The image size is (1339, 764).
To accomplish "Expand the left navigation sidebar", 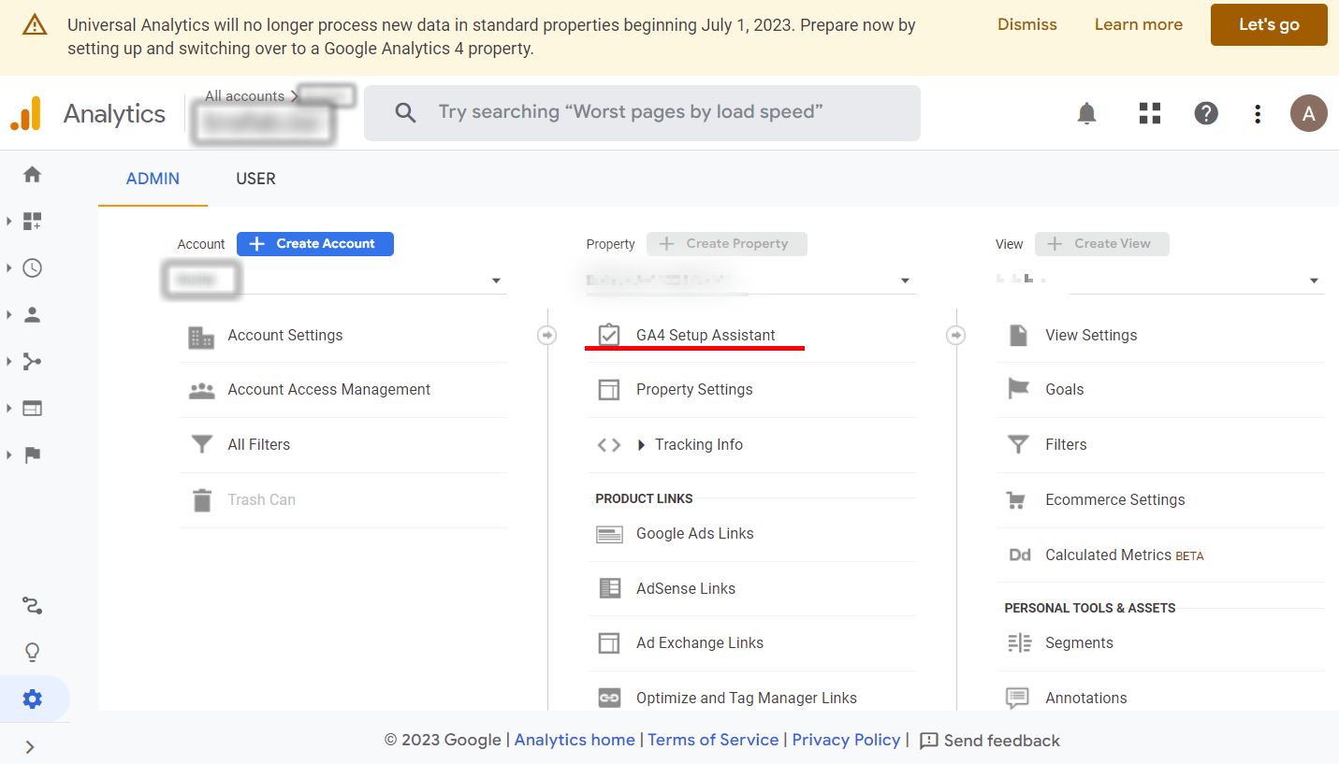I will point(30,746).
